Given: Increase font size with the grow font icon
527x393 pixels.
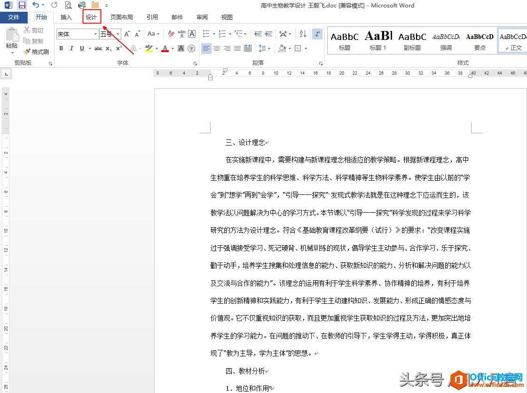Looking at the screenshot, I should point(127,34).
